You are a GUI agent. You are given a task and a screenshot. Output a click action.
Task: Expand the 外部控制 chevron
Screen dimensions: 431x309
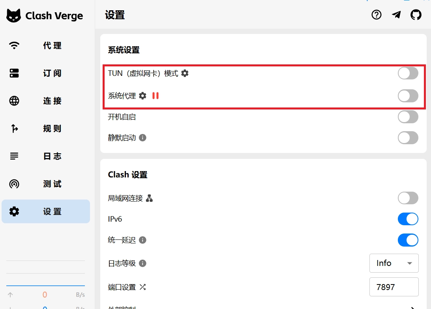click(x=412, y=307)
